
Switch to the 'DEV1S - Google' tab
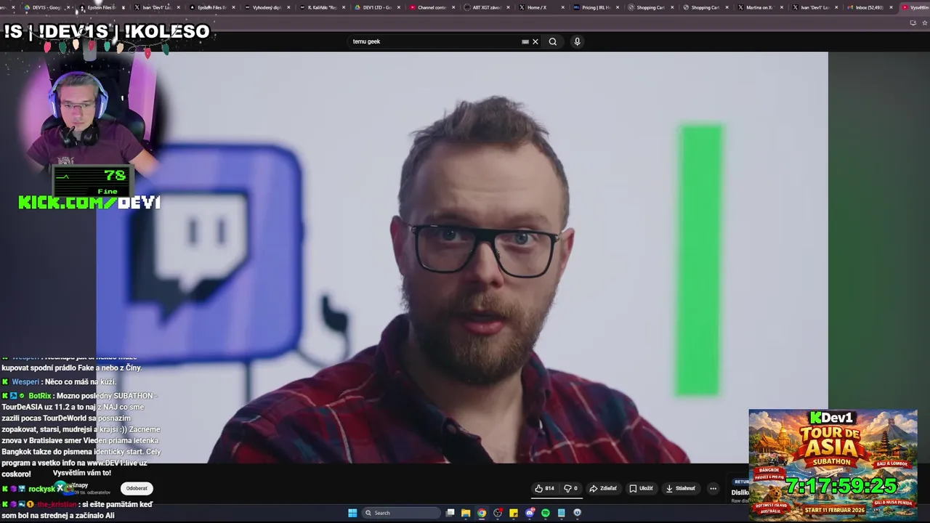click(46, 7)
